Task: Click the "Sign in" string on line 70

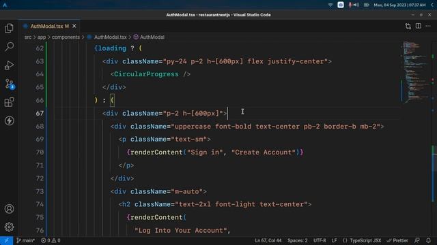Action: click(x=205, y=152)
